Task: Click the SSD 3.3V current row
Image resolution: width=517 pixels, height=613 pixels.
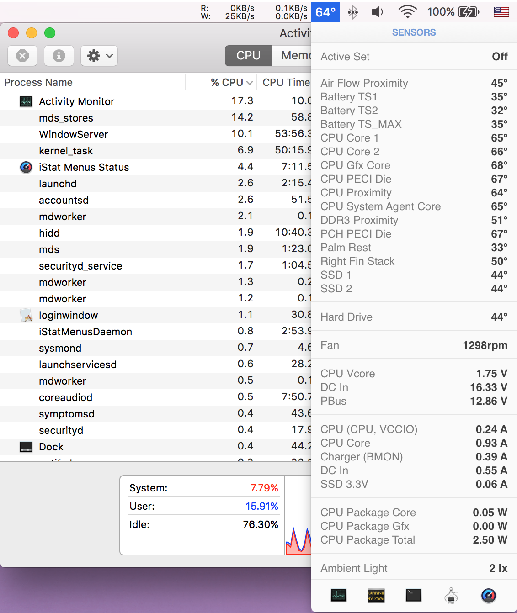Action: [x=414, y=484]
